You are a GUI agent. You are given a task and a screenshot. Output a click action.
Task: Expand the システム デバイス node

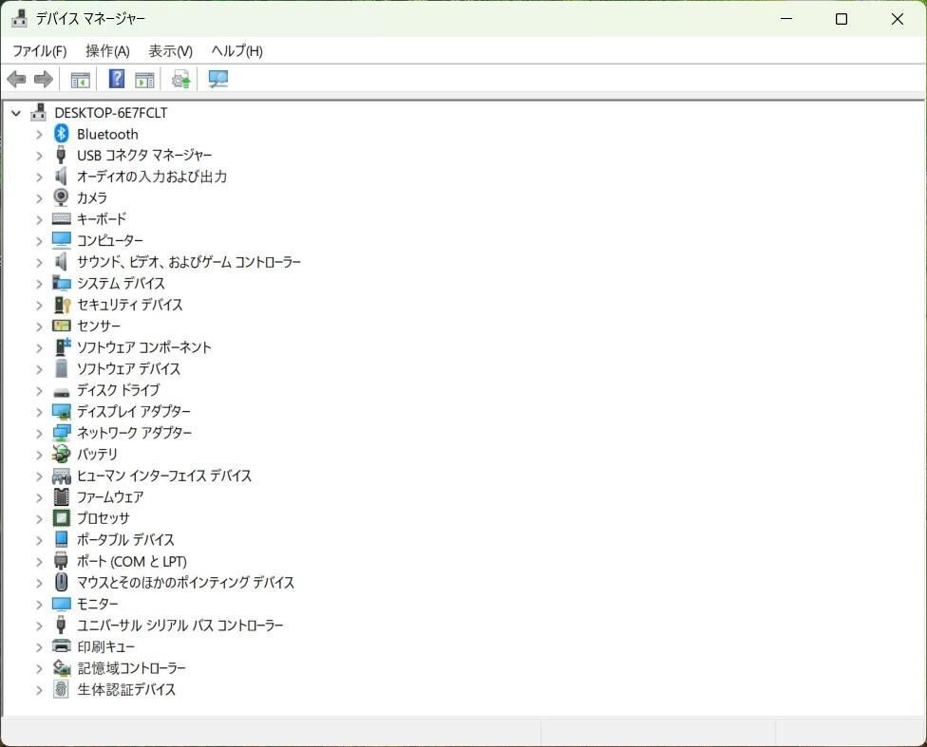[x=39, y=284]
